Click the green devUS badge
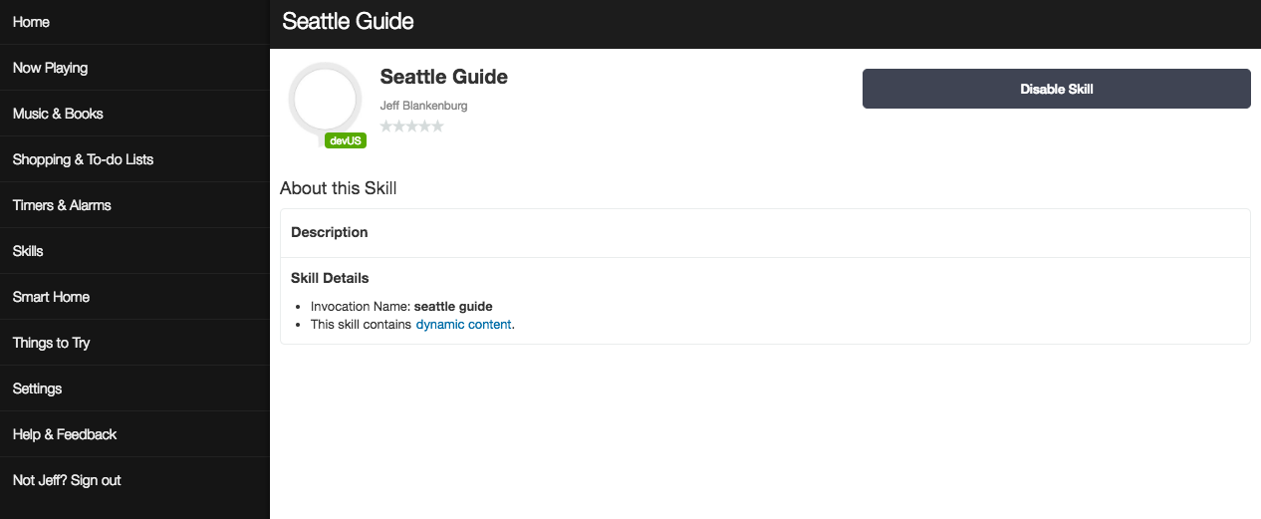Viewport: 1261px width, 519px height. point(346,141)
